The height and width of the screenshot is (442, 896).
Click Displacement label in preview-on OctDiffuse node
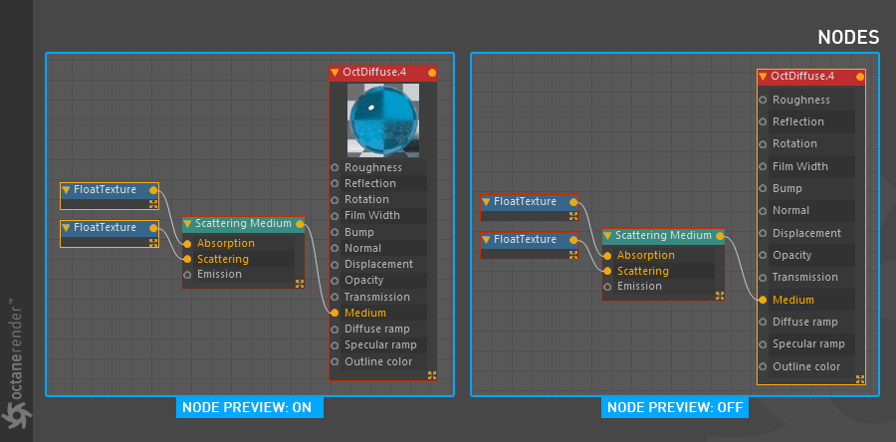tap(378, 265)
